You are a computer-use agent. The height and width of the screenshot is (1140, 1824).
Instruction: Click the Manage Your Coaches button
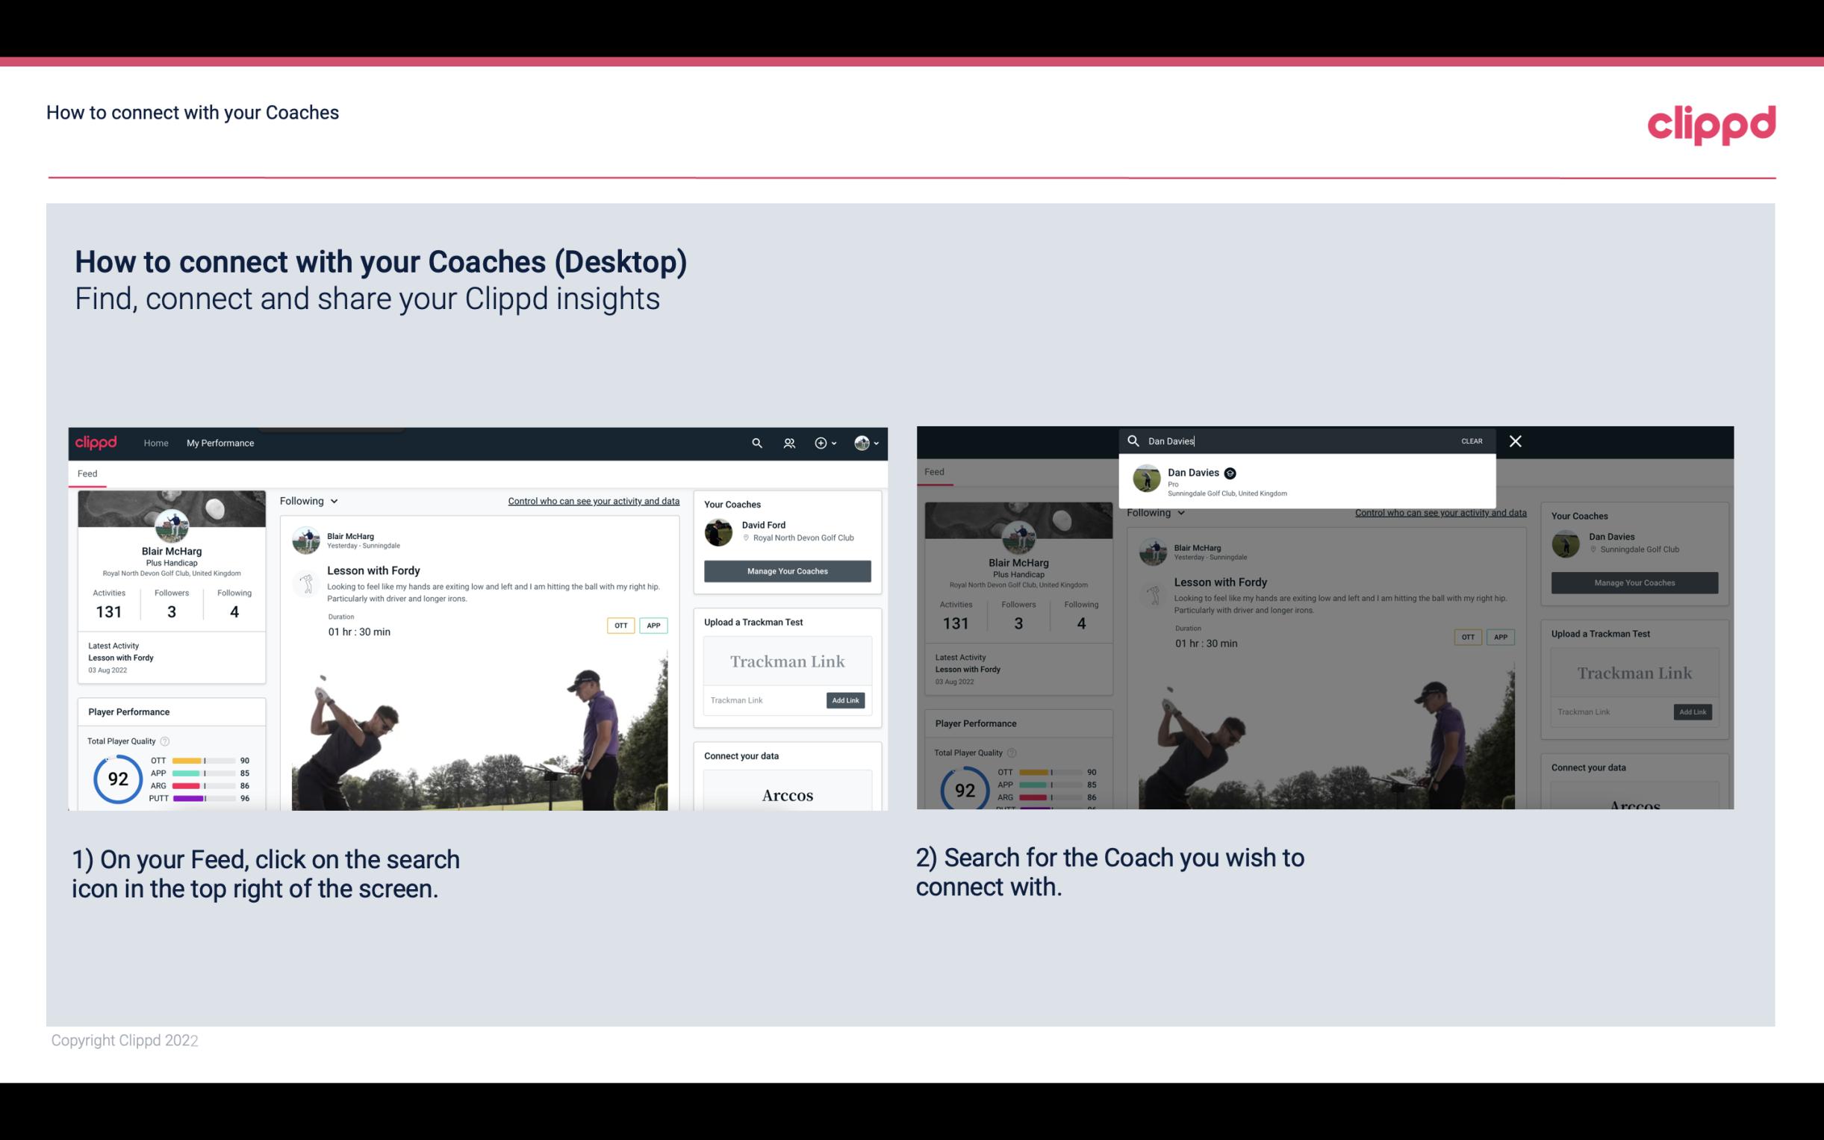[787, 570]
